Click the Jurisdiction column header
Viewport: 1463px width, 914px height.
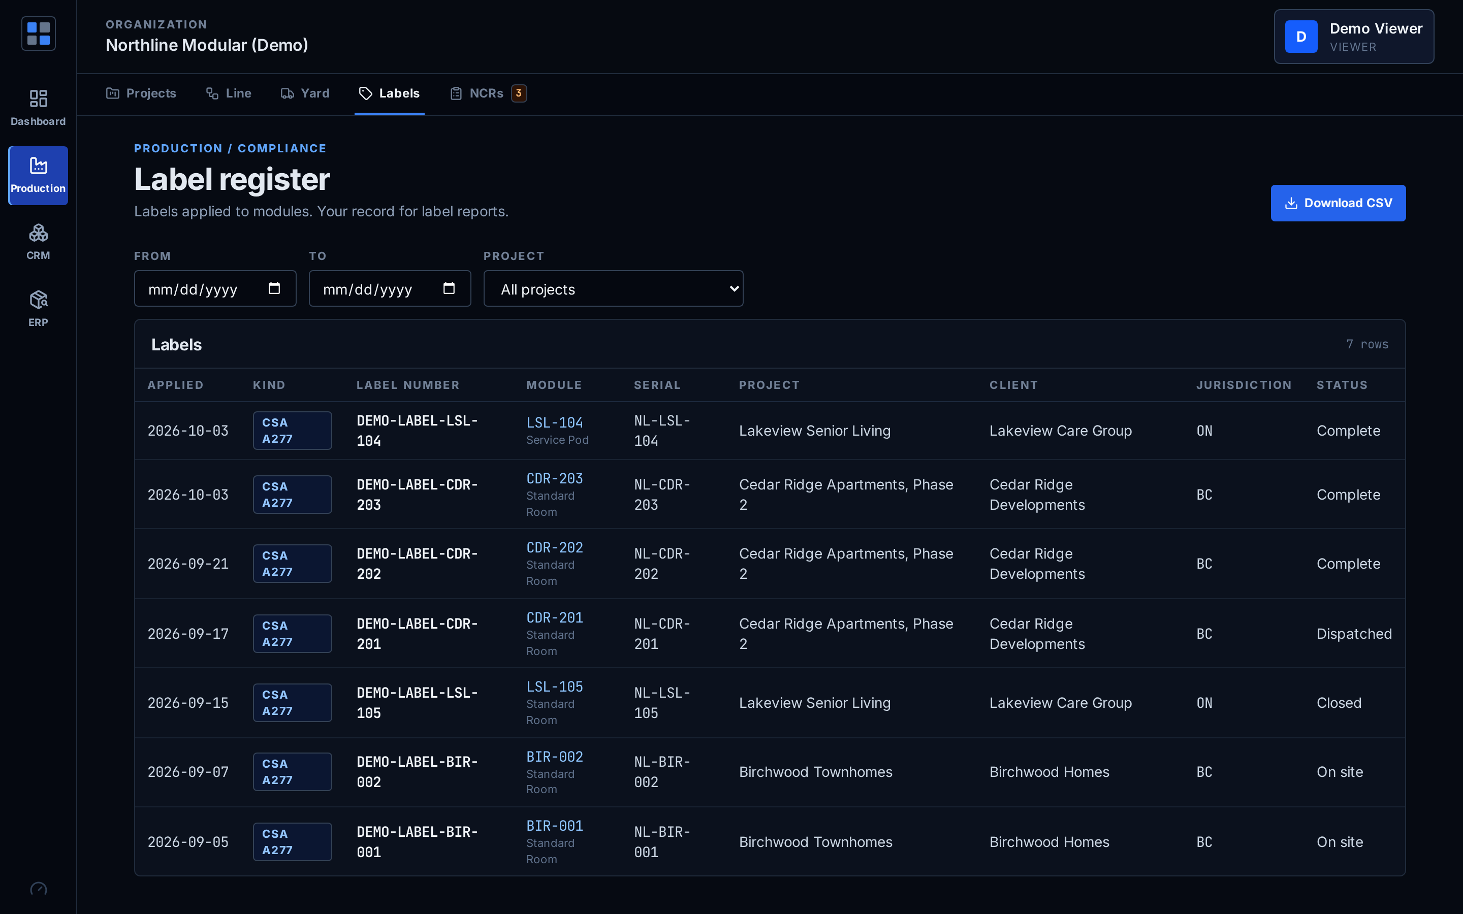(1244, 385)
